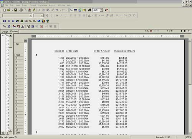Toggle justified text alignment
This screenshot has height=139, width=192.
(x=84, y=15)
